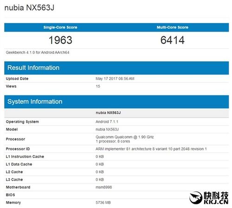Select the Multi-Core Score header

[173, 27]
